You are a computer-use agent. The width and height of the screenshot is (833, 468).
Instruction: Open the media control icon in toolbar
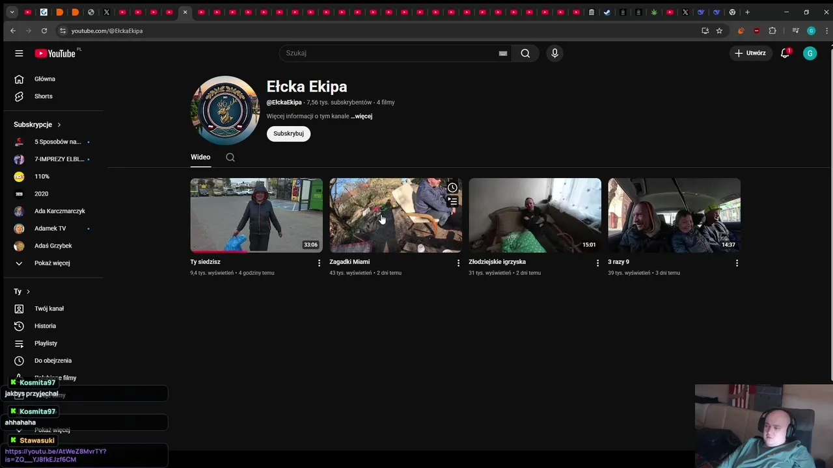click(795, 31)
